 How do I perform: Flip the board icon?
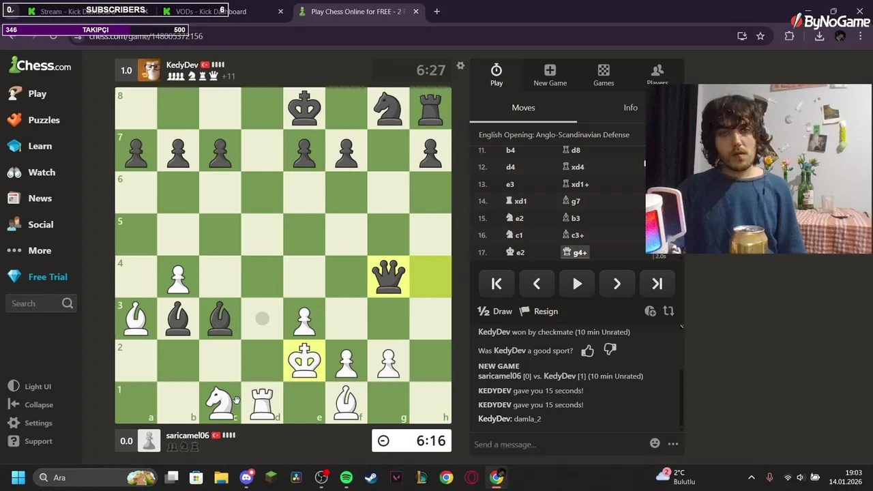pos(668,311)
